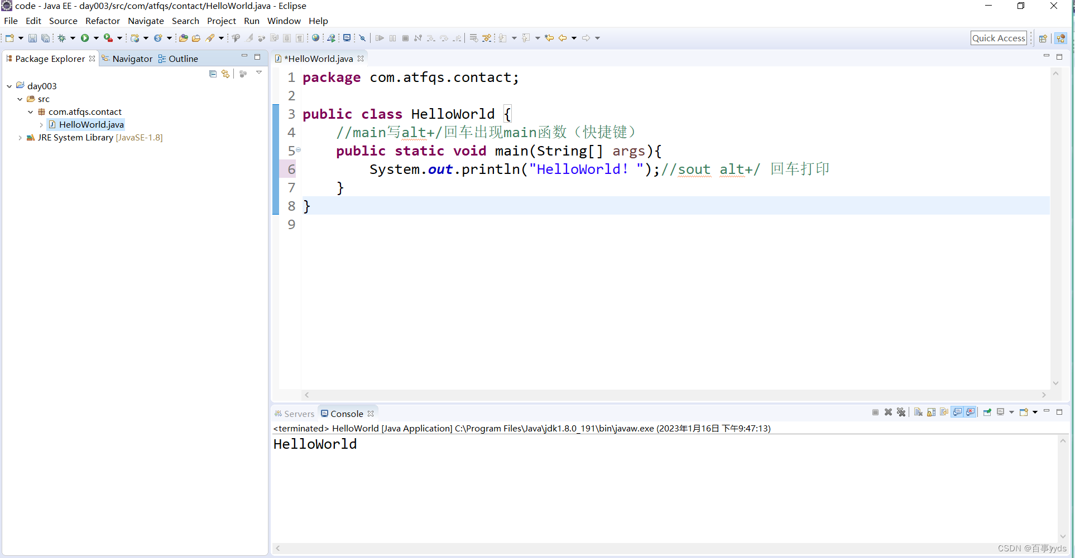
Task: Collapse the com.atfqs.contact package
Action: pyautogui.click(x=31, y=111)
